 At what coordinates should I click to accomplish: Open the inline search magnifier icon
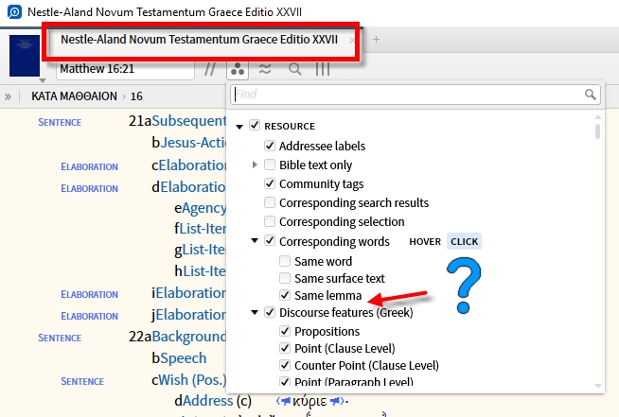point(294,69)
